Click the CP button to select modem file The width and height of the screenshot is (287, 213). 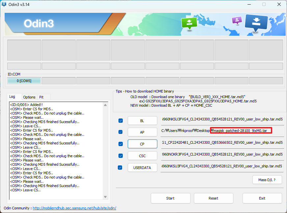(142, 144)
